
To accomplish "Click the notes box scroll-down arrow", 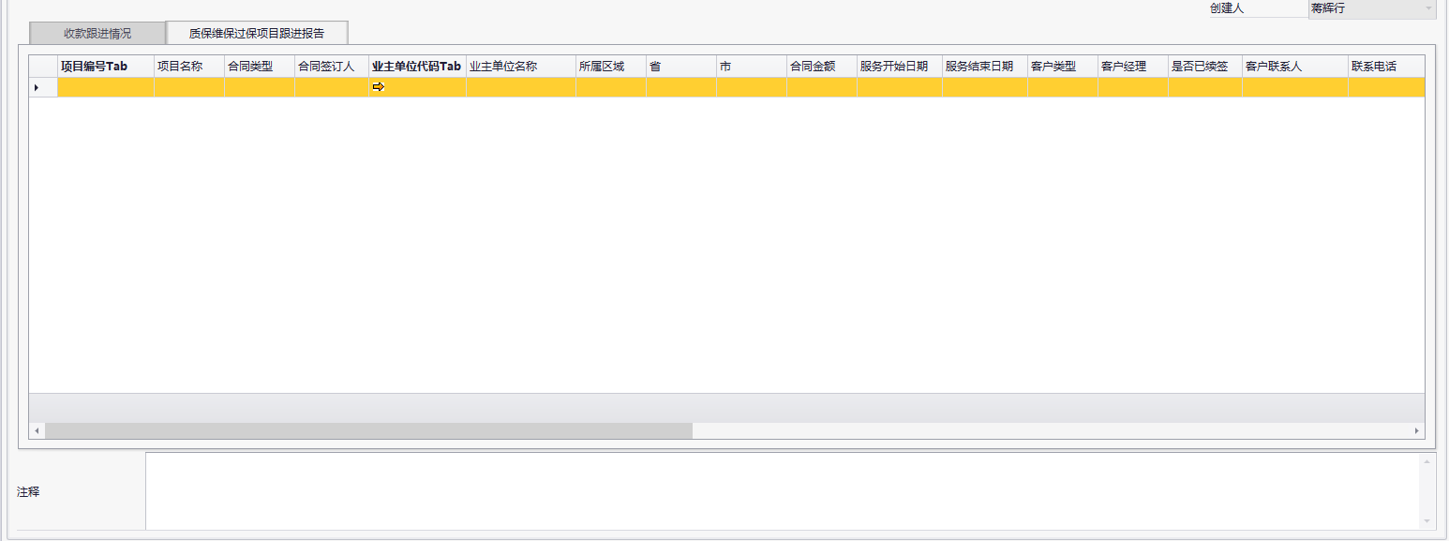I will [x=1427, y=521].
